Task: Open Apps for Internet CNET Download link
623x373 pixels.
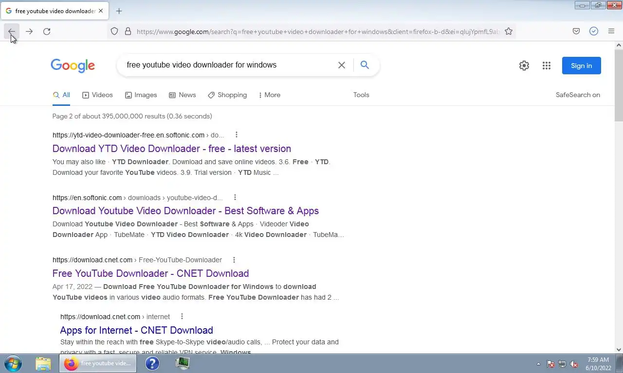Action: (136, 330)
